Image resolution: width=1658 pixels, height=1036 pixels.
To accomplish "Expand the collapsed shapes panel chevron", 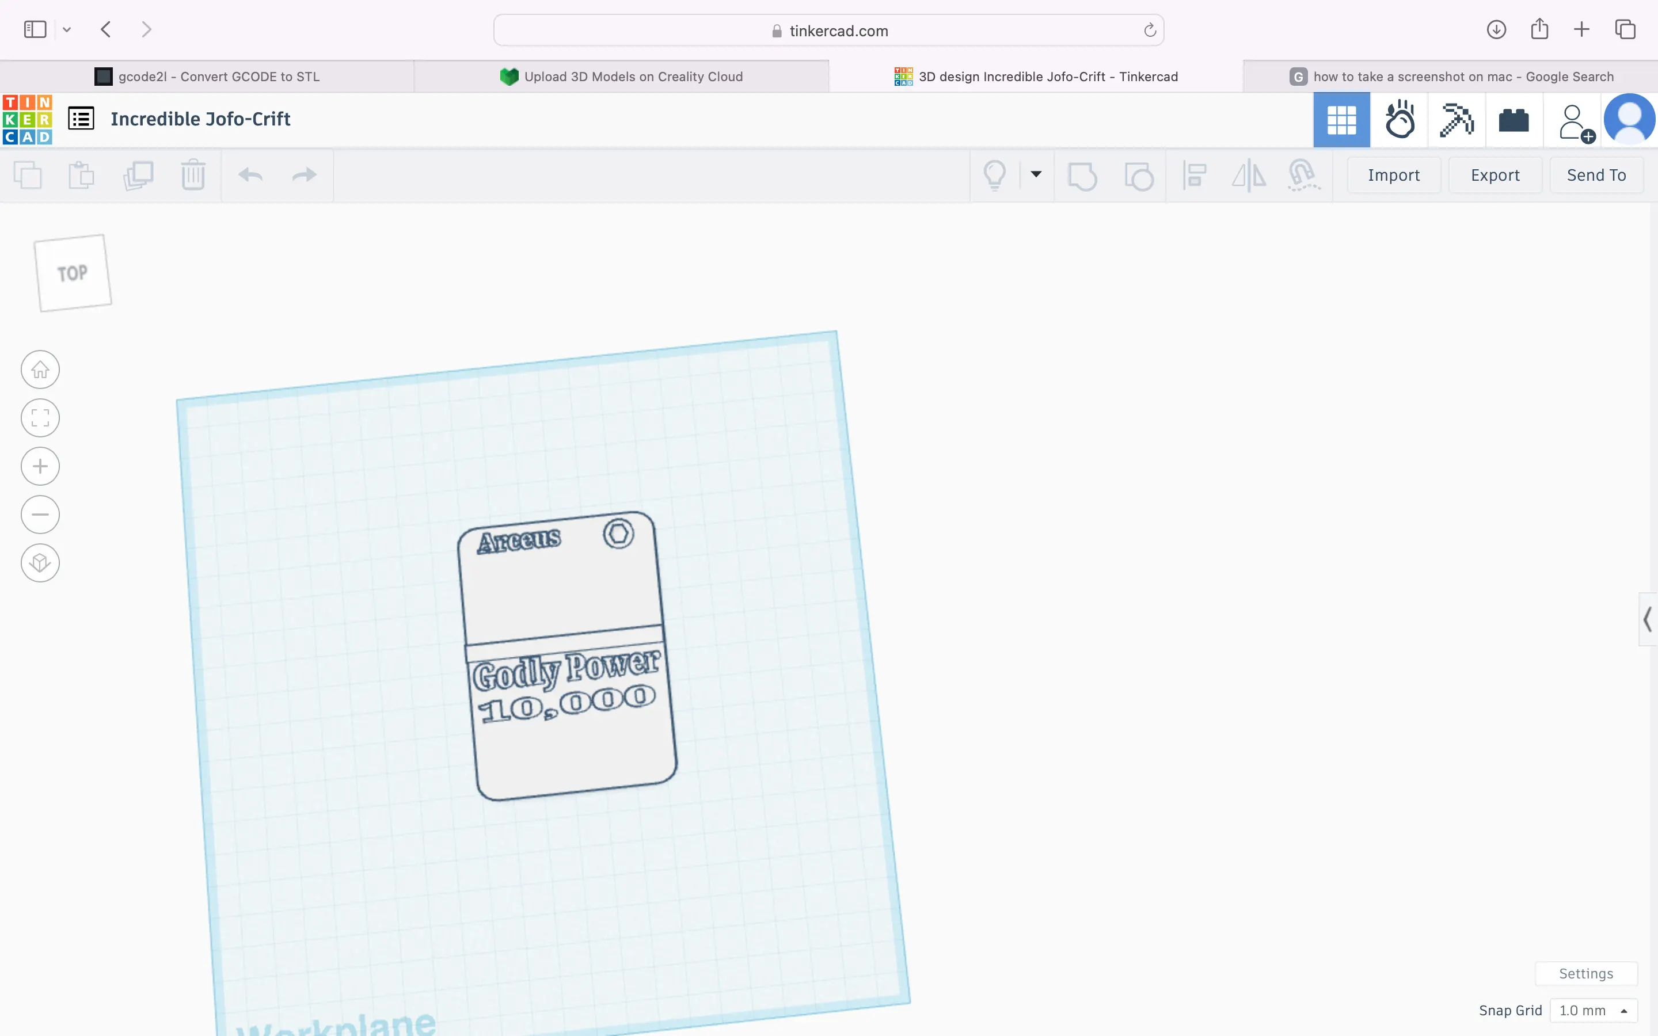I will click(1648, 619).
